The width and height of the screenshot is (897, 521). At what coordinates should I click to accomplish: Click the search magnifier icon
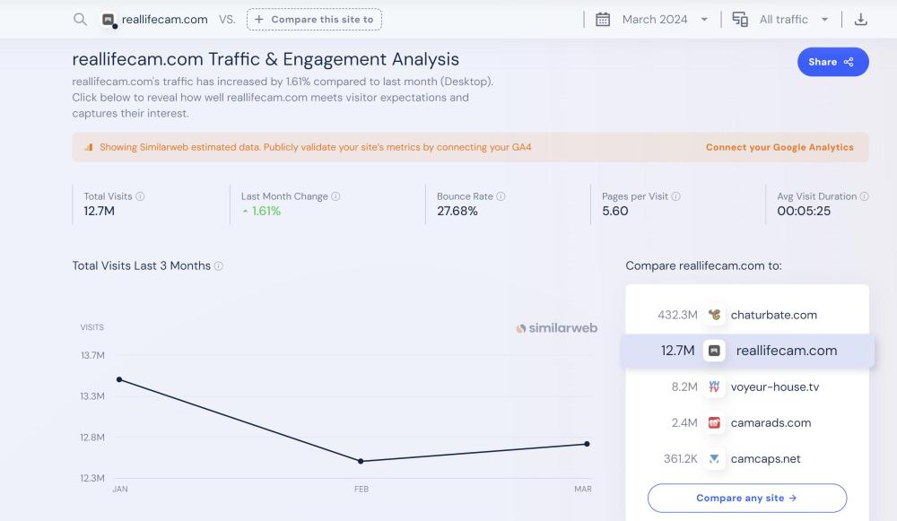coord(80,20)
